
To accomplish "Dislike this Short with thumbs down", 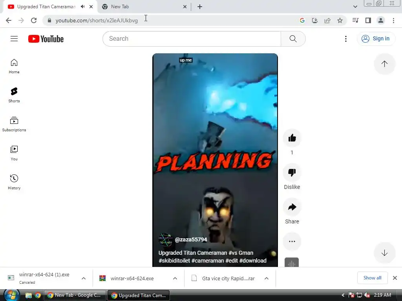I will click(x=292, y=172).
